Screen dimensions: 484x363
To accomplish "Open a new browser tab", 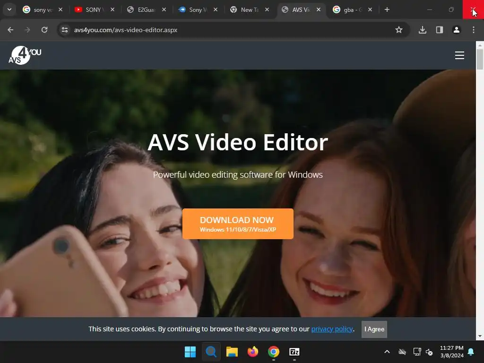I will point(387,9).
